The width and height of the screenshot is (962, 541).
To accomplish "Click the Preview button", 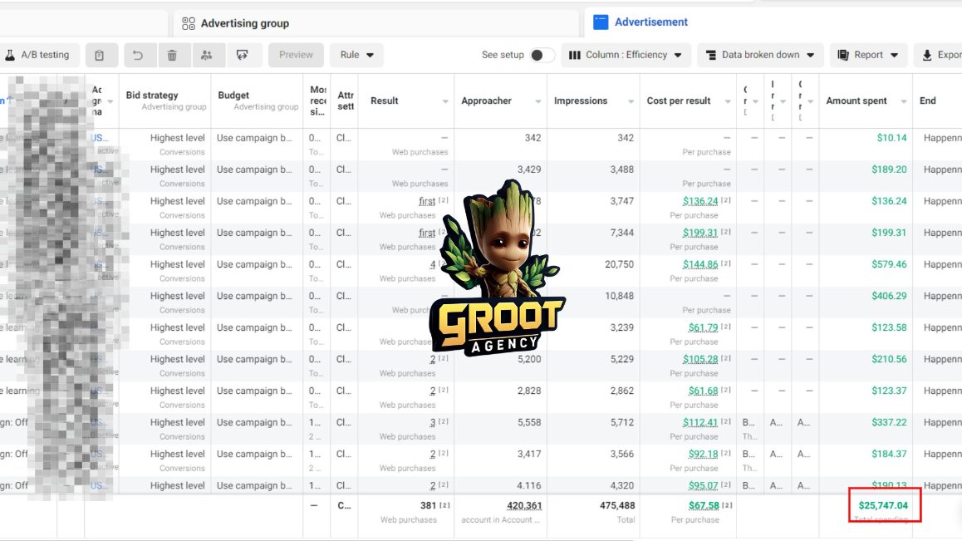I will pos(296,55).
